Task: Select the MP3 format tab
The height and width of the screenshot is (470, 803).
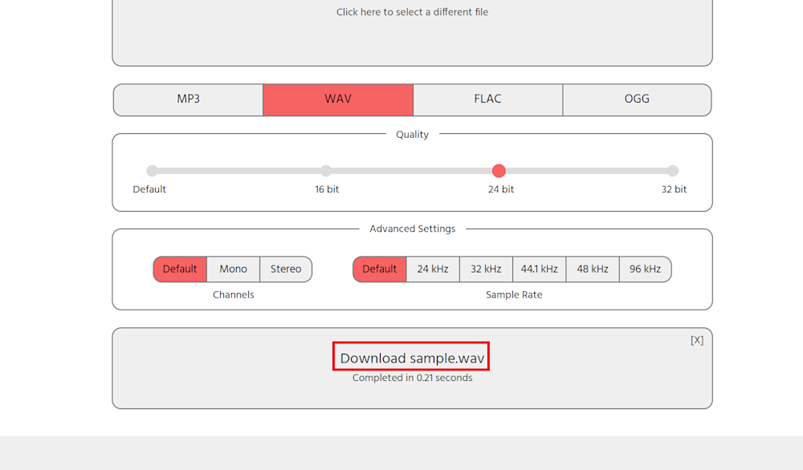Action: [188, 99]
